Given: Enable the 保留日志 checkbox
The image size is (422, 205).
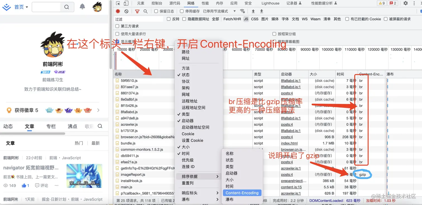Looking at the screenshot, I should coord(156,11).
